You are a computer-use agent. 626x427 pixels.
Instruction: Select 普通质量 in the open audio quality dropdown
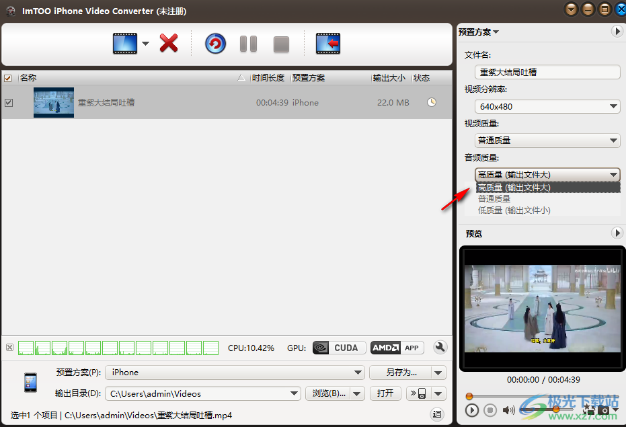click(x=494, y=198)
